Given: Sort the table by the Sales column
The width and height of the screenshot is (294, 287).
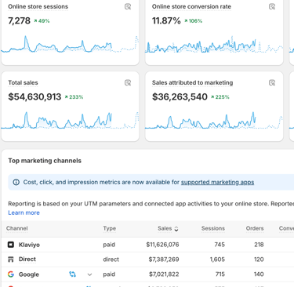Looking at the screenshot, I should tap(168, 228).
